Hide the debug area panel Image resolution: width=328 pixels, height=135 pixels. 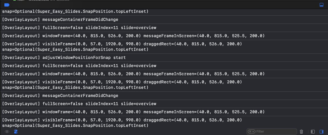(x=321, y=5)
